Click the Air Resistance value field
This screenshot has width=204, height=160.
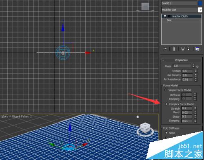pyautogui.click(x=187, y=80)
